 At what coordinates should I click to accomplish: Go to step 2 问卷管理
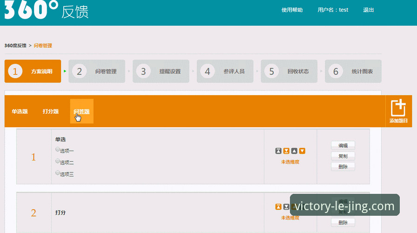97,71
